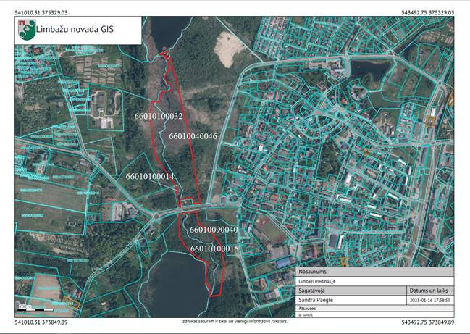Click the top-left coordinate 541010.31 375329.03
Viewport: 470px width, 334px height.
click(x=41, y=12)
